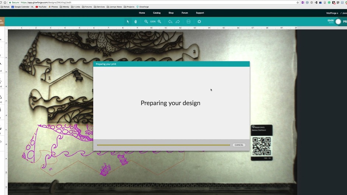Click the round white print button

point(338,22)
